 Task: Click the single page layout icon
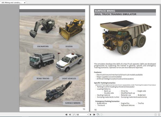(156, 115)
